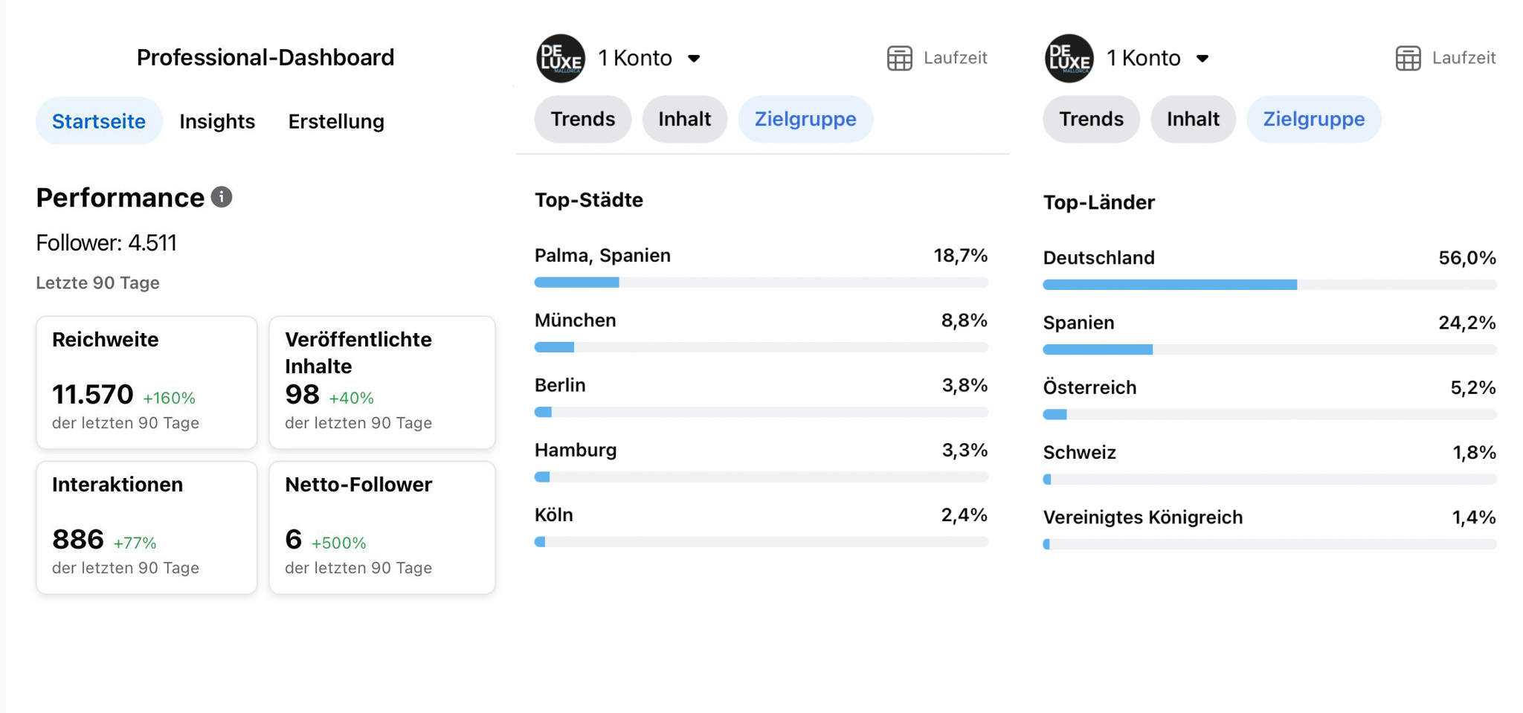The image size is (1523, 713).
Task: Open the Reichweite metric card
Action: pos(146,382)
